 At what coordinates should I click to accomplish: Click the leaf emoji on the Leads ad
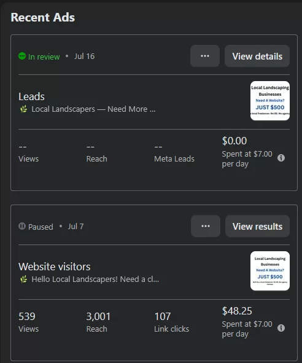coord(23,109)
